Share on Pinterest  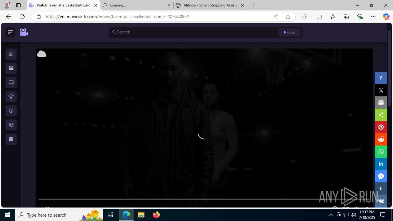pos(381,127)
